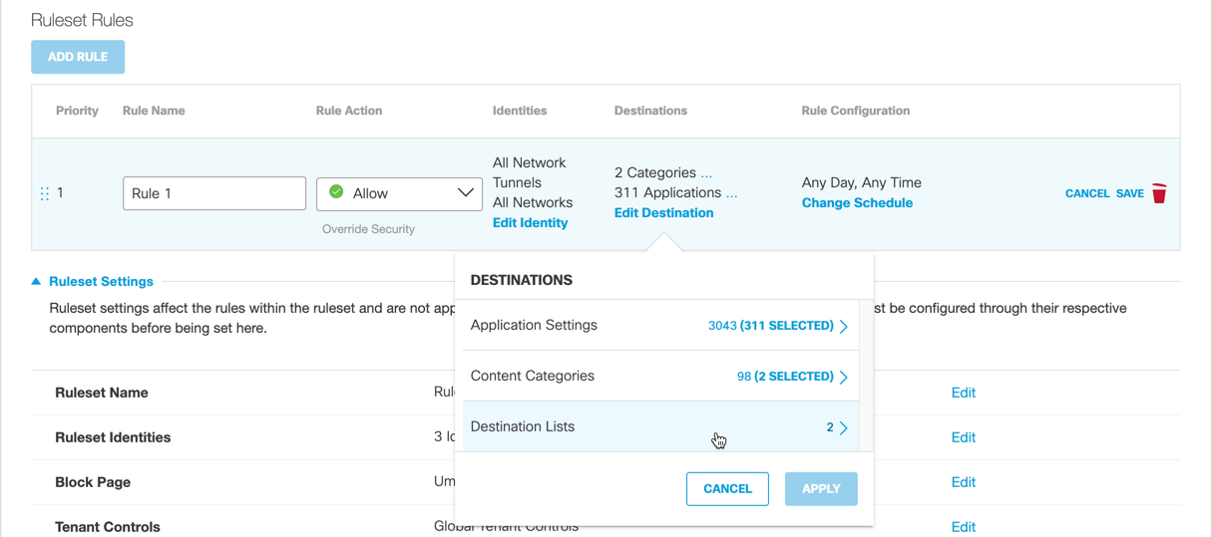Cancel editing Rule 1 in row

(x=1086, y=193)
